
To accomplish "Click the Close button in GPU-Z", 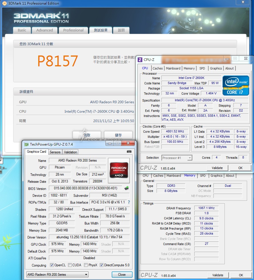I will 122,275.
